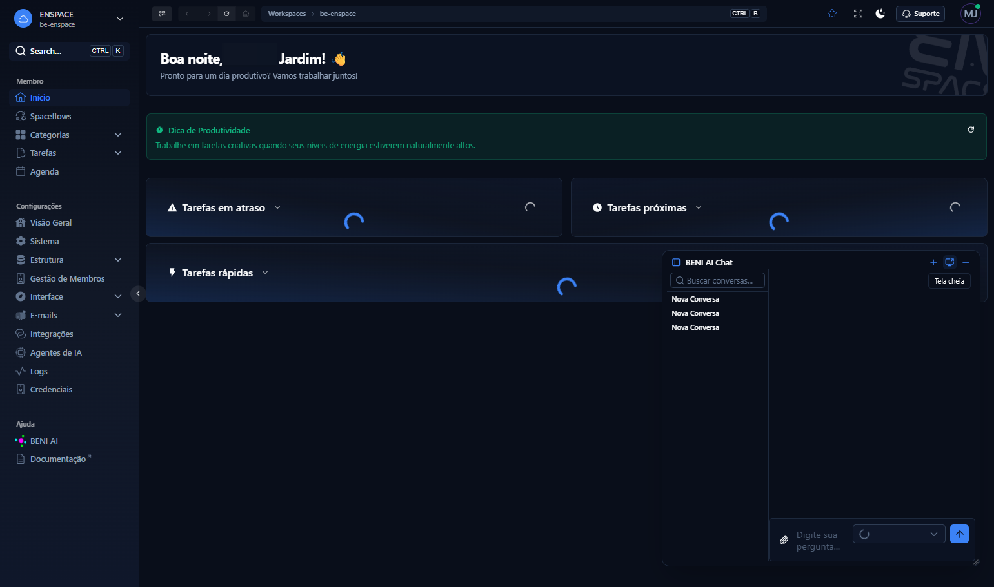Screen dimensions: 994x587
Task: Expand the app to fullscreen from the top bar
Action: (858, 14)
